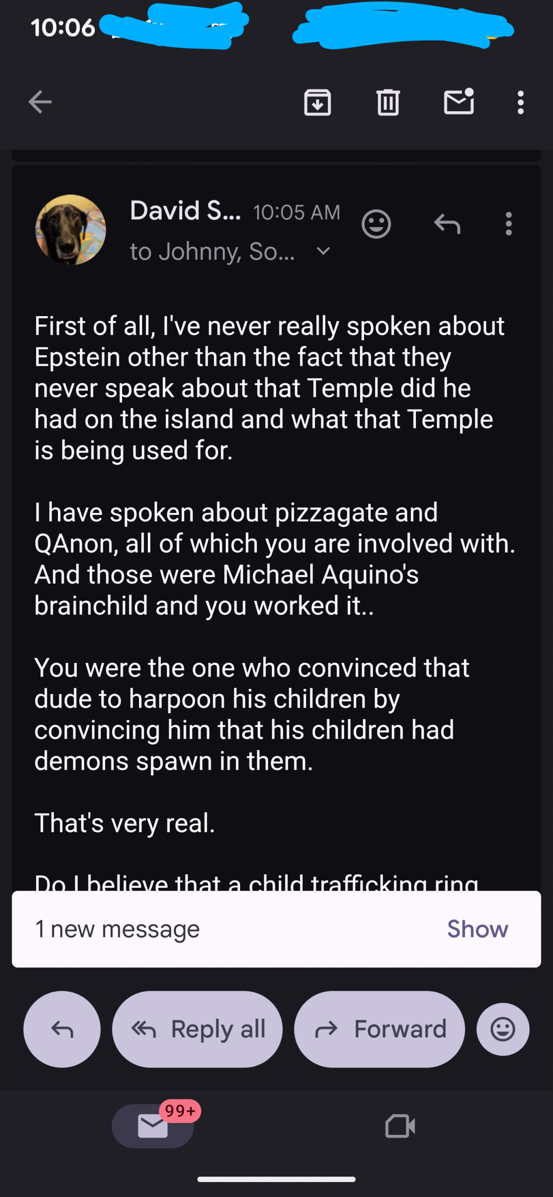Viewport: 553px width, 1197px height.
Task: Open the top toolbar overflow menu
Action: 520,102
